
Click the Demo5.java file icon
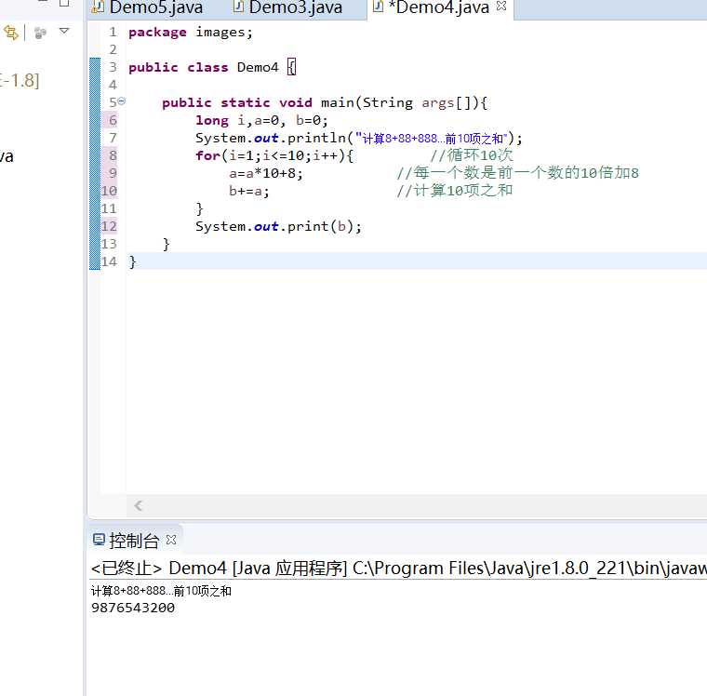click(x=98, y=7)
